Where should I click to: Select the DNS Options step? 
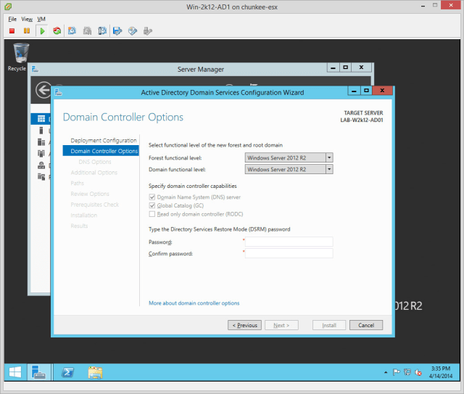(x=95, y=162)
